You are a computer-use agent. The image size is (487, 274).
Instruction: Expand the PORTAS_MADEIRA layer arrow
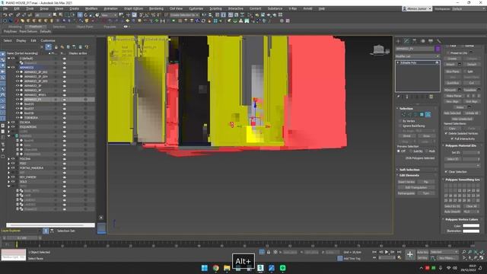tap(8, 168)
